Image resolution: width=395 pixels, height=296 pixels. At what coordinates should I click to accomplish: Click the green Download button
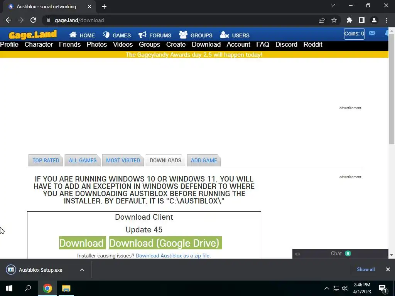coord(83,243)
